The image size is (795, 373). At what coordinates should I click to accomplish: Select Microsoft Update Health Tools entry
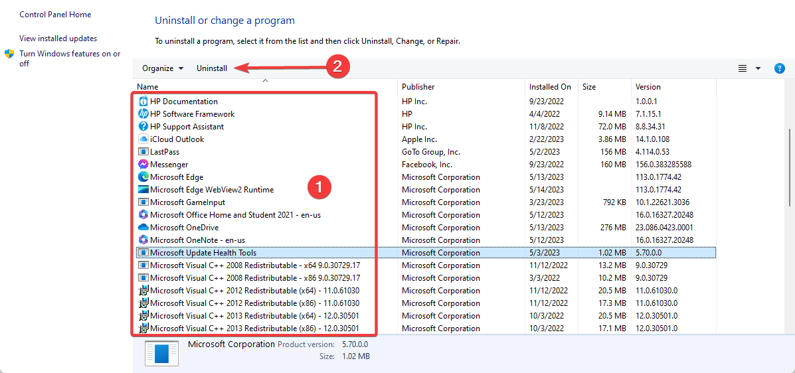tap(425, 252)
